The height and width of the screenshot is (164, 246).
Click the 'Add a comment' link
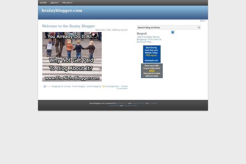124,87
